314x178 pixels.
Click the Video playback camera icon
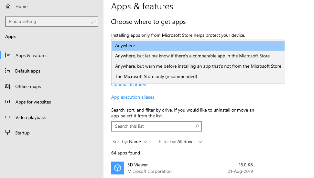pos(8,117)
